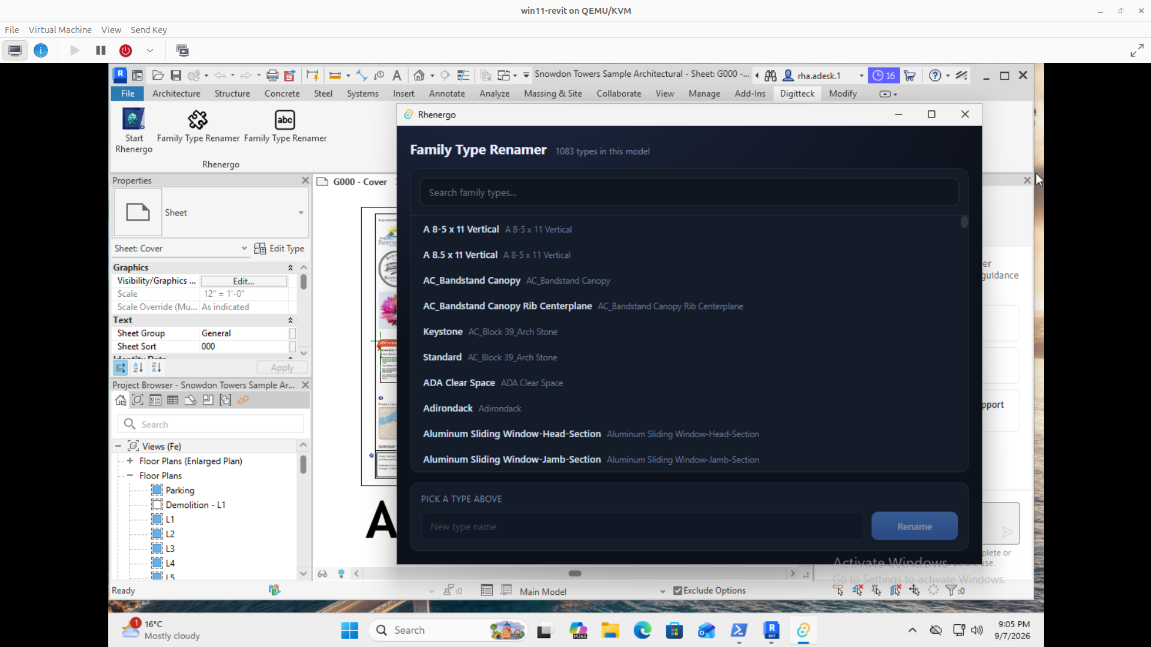1151x647 pixels.
Task: Click the Rename button in Rhenergo
Action: [914, 526]
